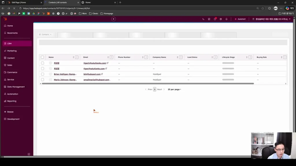This screenshot has width=296, height=166.
Task: Select checkbox for Maria Johnson row
Action: coord(42,80)
